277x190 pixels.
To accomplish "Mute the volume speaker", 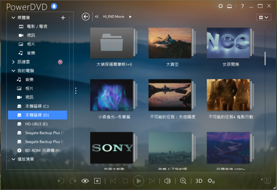I will (167, 181).
